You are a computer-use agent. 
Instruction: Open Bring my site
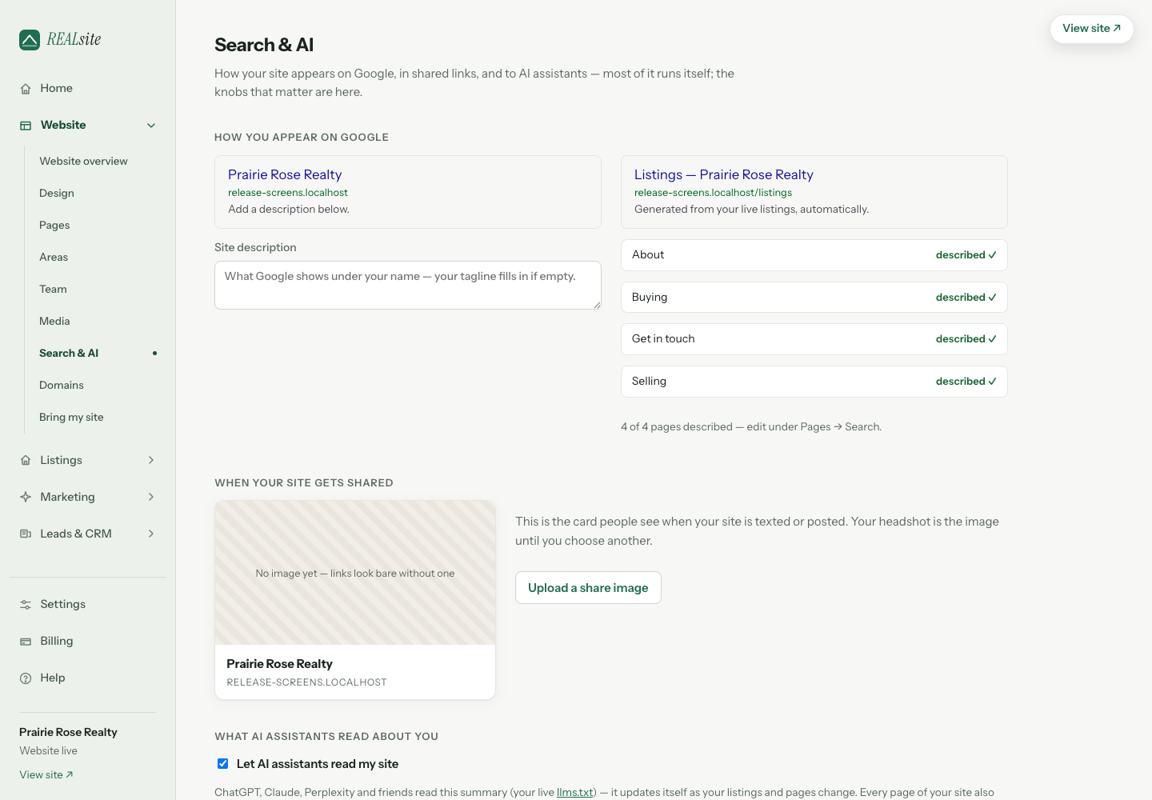pyautogui.click(x=71, y=417)
